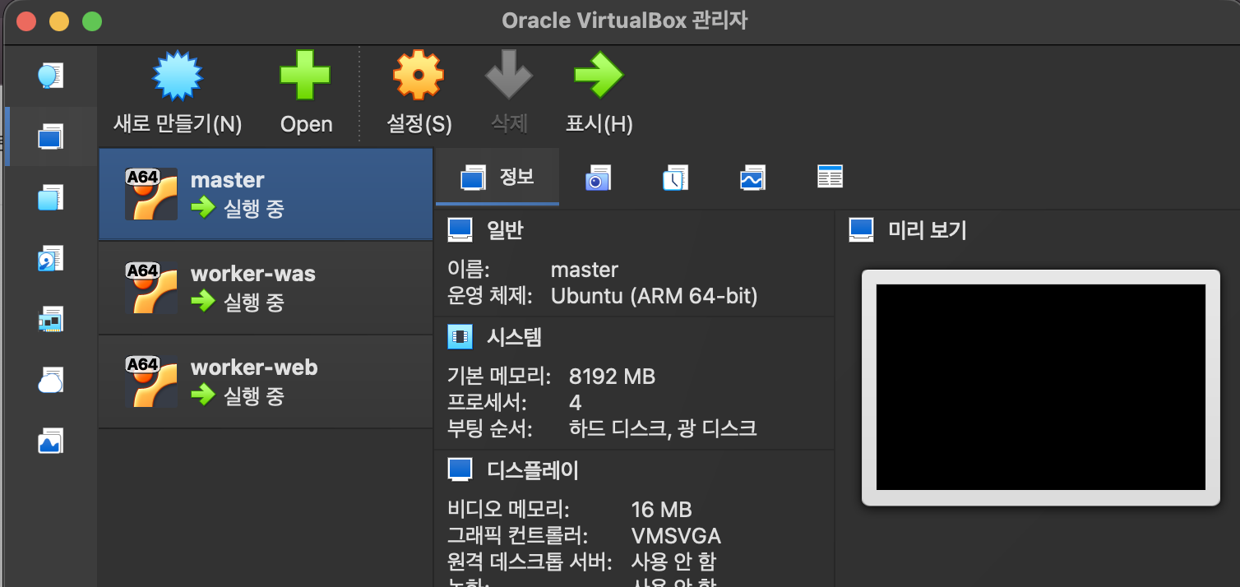This screenshot has height=587, width=1240.
Task: Open the Activities resource monitor icon
Action: pos(50,441)
